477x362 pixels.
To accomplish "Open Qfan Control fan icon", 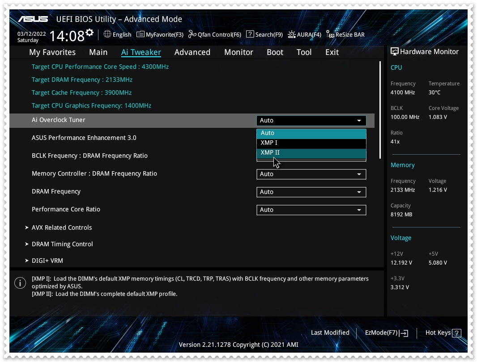I will 192,34.
